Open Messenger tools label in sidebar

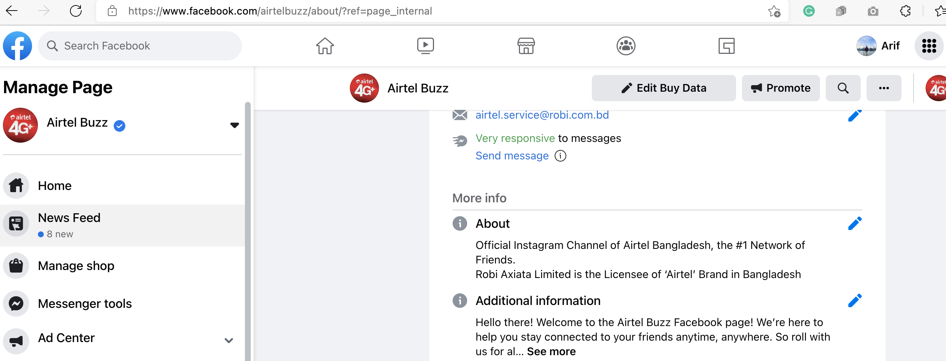pos(85,304)
